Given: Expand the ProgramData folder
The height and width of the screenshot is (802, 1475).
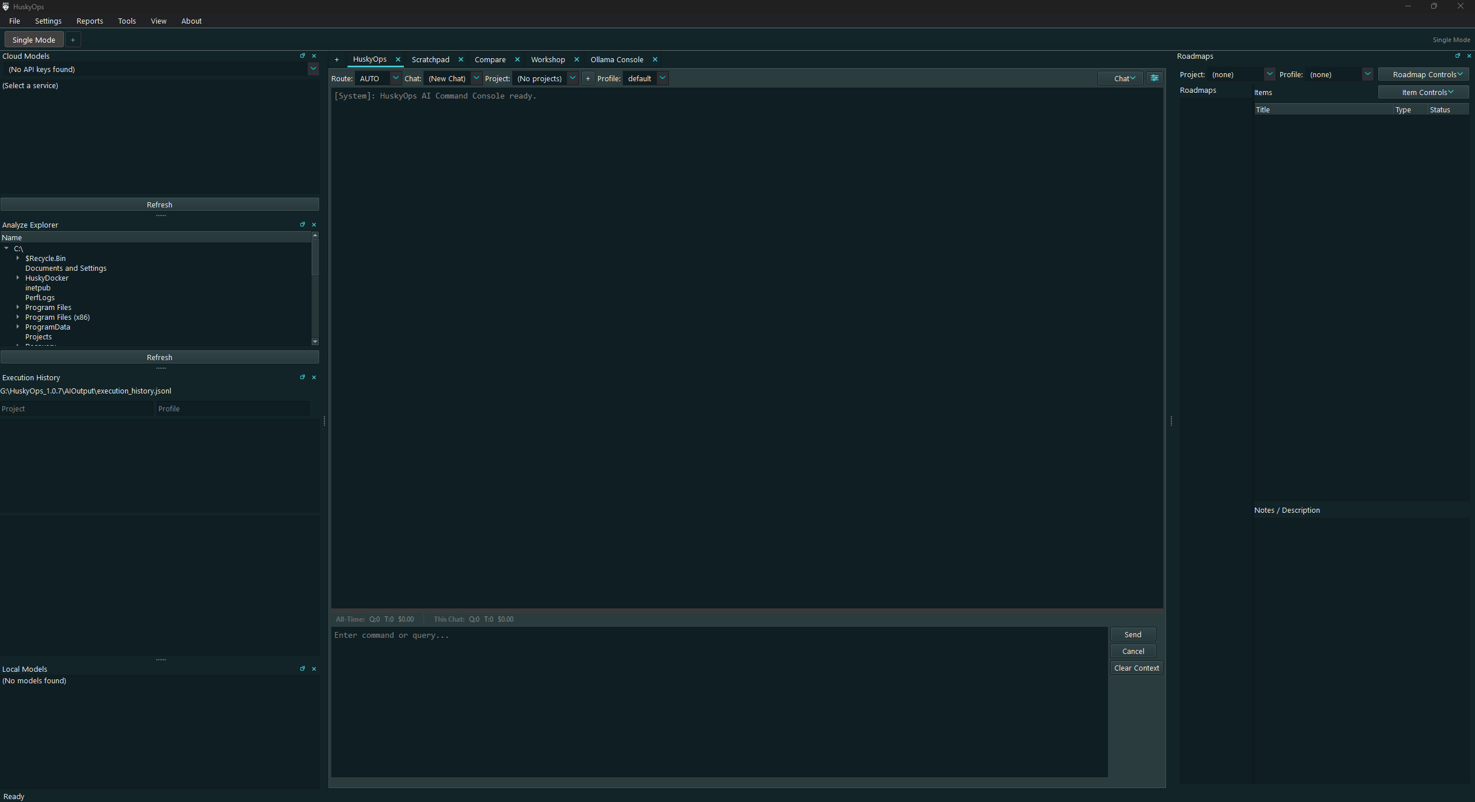Looking at the screenshot, I should coord(18,327).
